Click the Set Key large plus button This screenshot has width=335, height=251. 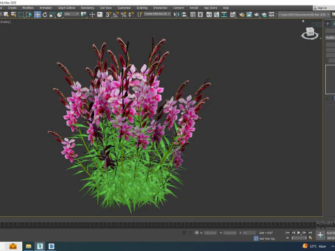point(320,235)
